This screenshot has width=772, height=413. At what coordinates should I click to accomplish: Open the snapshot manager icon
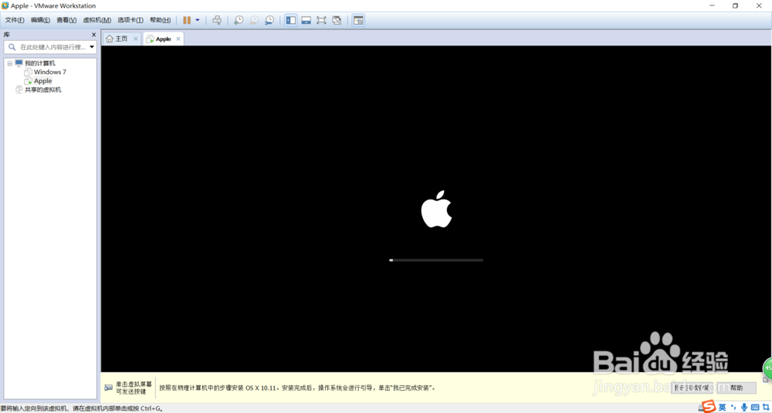[269, 20]
